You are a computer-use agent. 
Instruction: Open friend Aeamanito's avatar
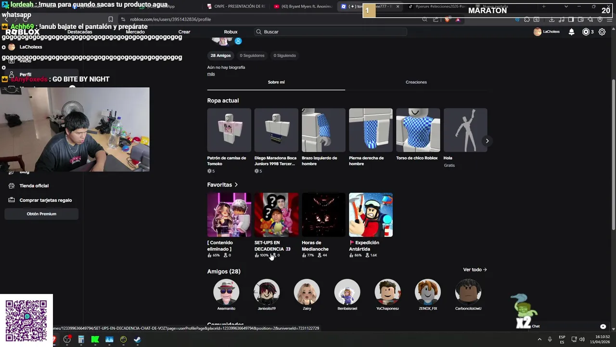pyautogui.click(x=226, y=292)
